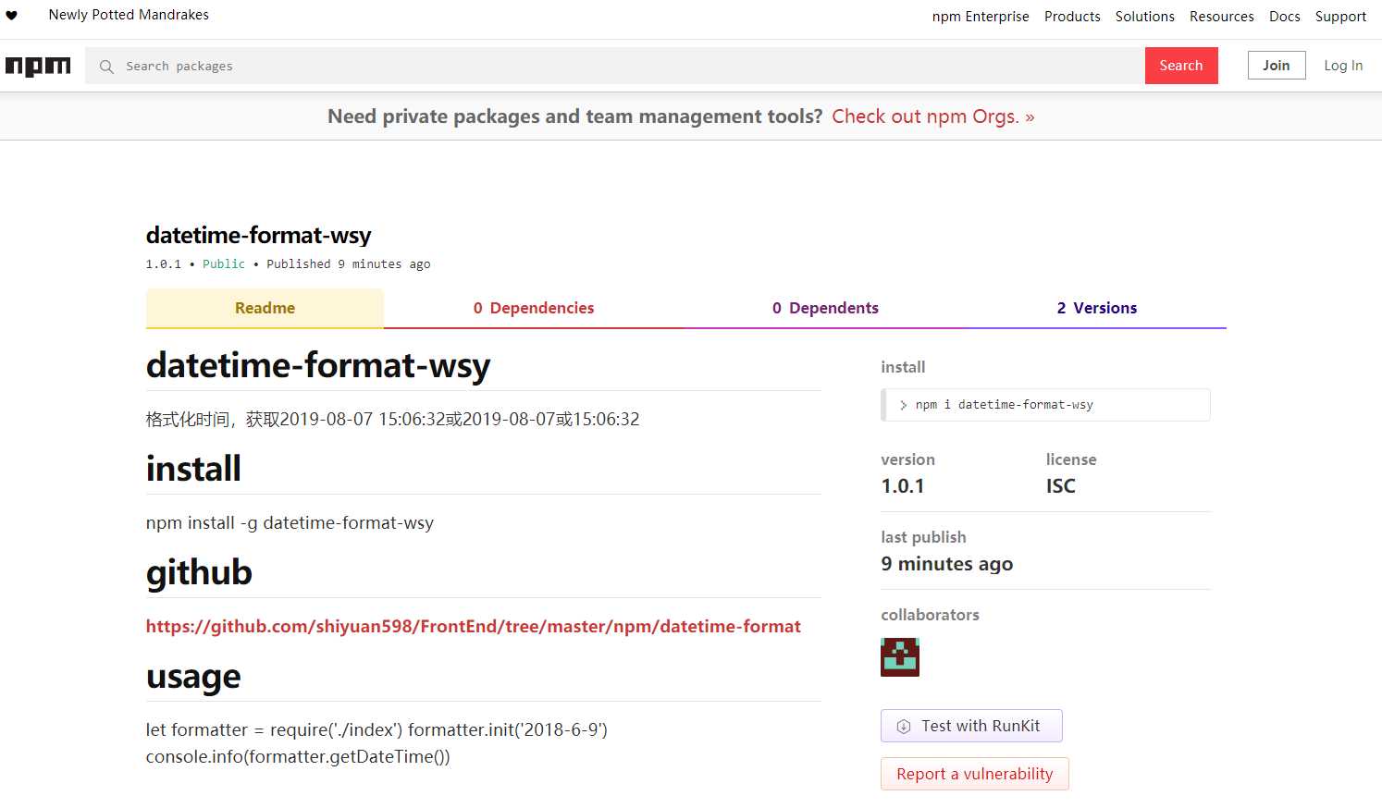Screen dimensions: 1382x808
Task: Switch to the 0 Dependencies tab
Action: (534, 308)
